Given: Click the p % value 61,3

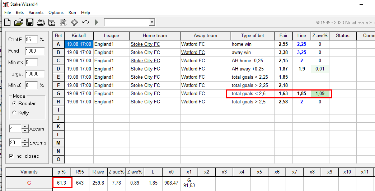Looking at the screenshot, I should 62,183.
